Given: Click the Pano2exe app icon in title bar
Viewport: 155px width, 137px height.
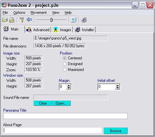Looking at the screenshot, I should 4,5.
